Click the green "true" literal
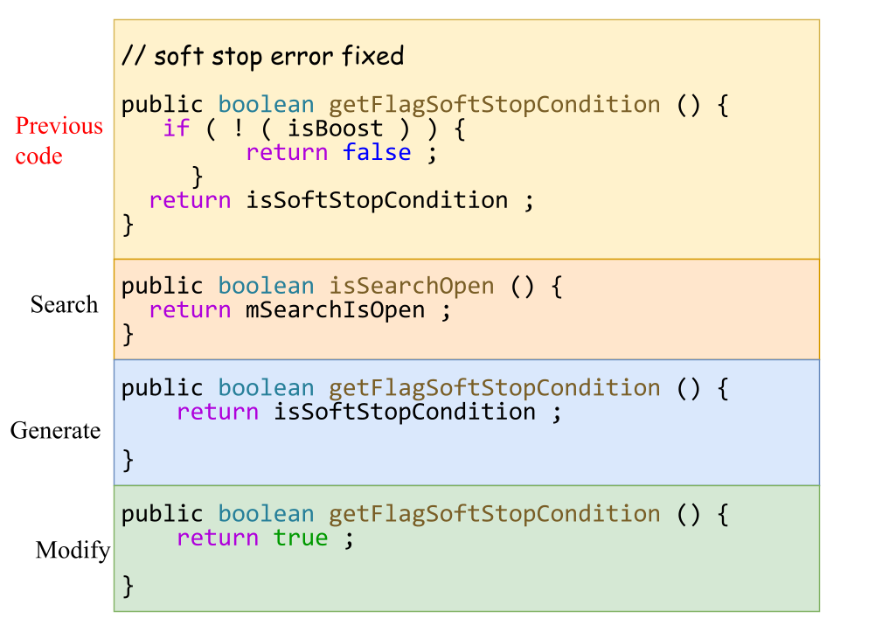882x632 pixels. point(301,538)
